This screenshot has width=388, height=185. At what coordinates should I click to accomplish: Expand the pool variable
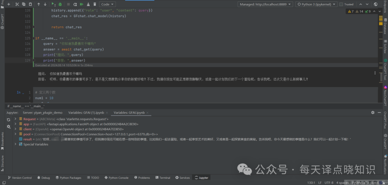[15, 134]
